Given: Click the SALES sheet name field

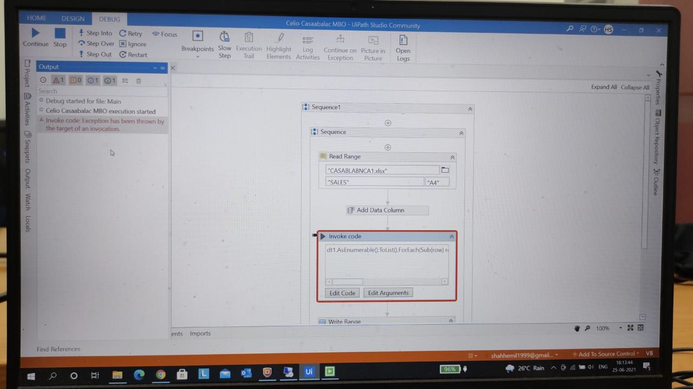Looking at the screenshot, I should (375, 182).
